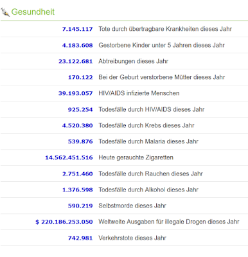Click the Gesundheit section heading
The height and width of the screenshot is (257, 248).
click(33, 12)
